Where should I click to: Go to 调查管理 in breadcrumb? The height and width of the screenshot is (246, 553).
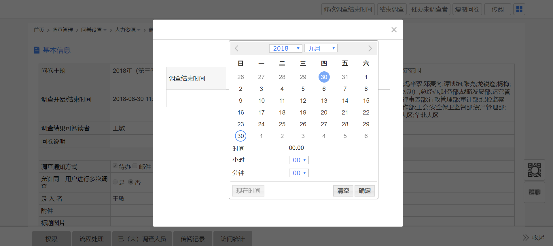click(x=63, y=30)
